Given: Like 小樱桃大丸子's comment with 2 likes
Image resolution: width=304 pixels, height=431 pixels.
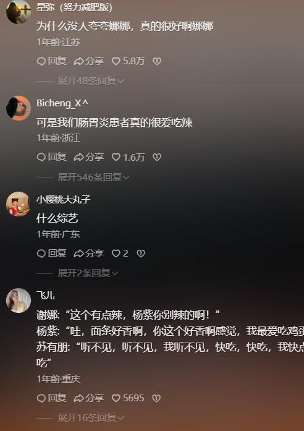Looking at the screenshot, I should (120, 254).
